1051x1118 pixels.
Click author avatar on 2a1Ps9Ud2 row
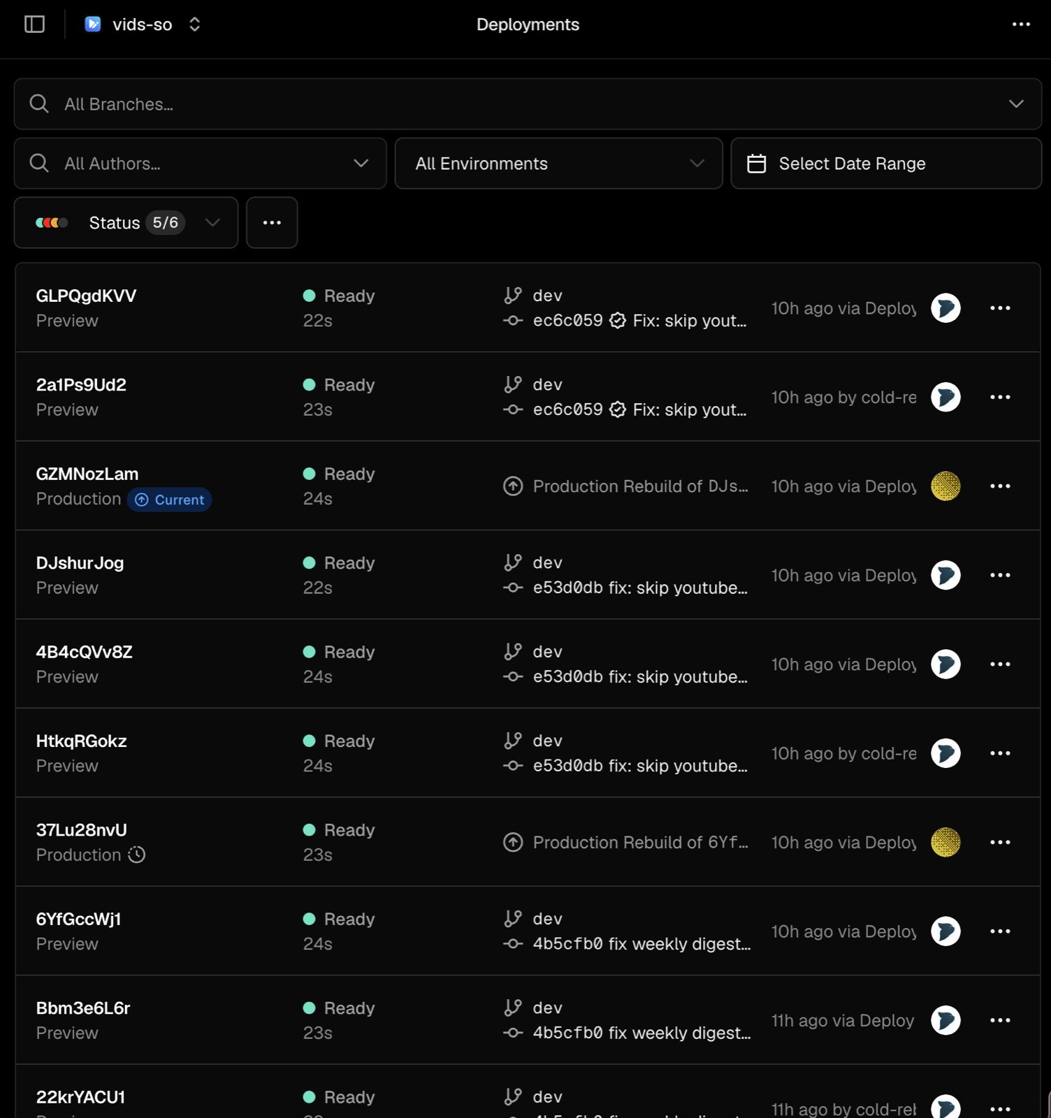point(945,397)
